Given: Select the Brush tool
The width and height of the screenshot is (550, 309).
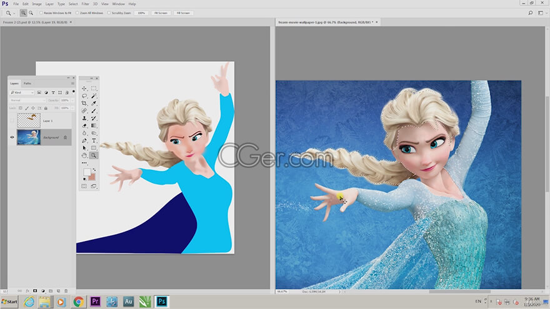Looking at the screenshot, I should (94, 110).
